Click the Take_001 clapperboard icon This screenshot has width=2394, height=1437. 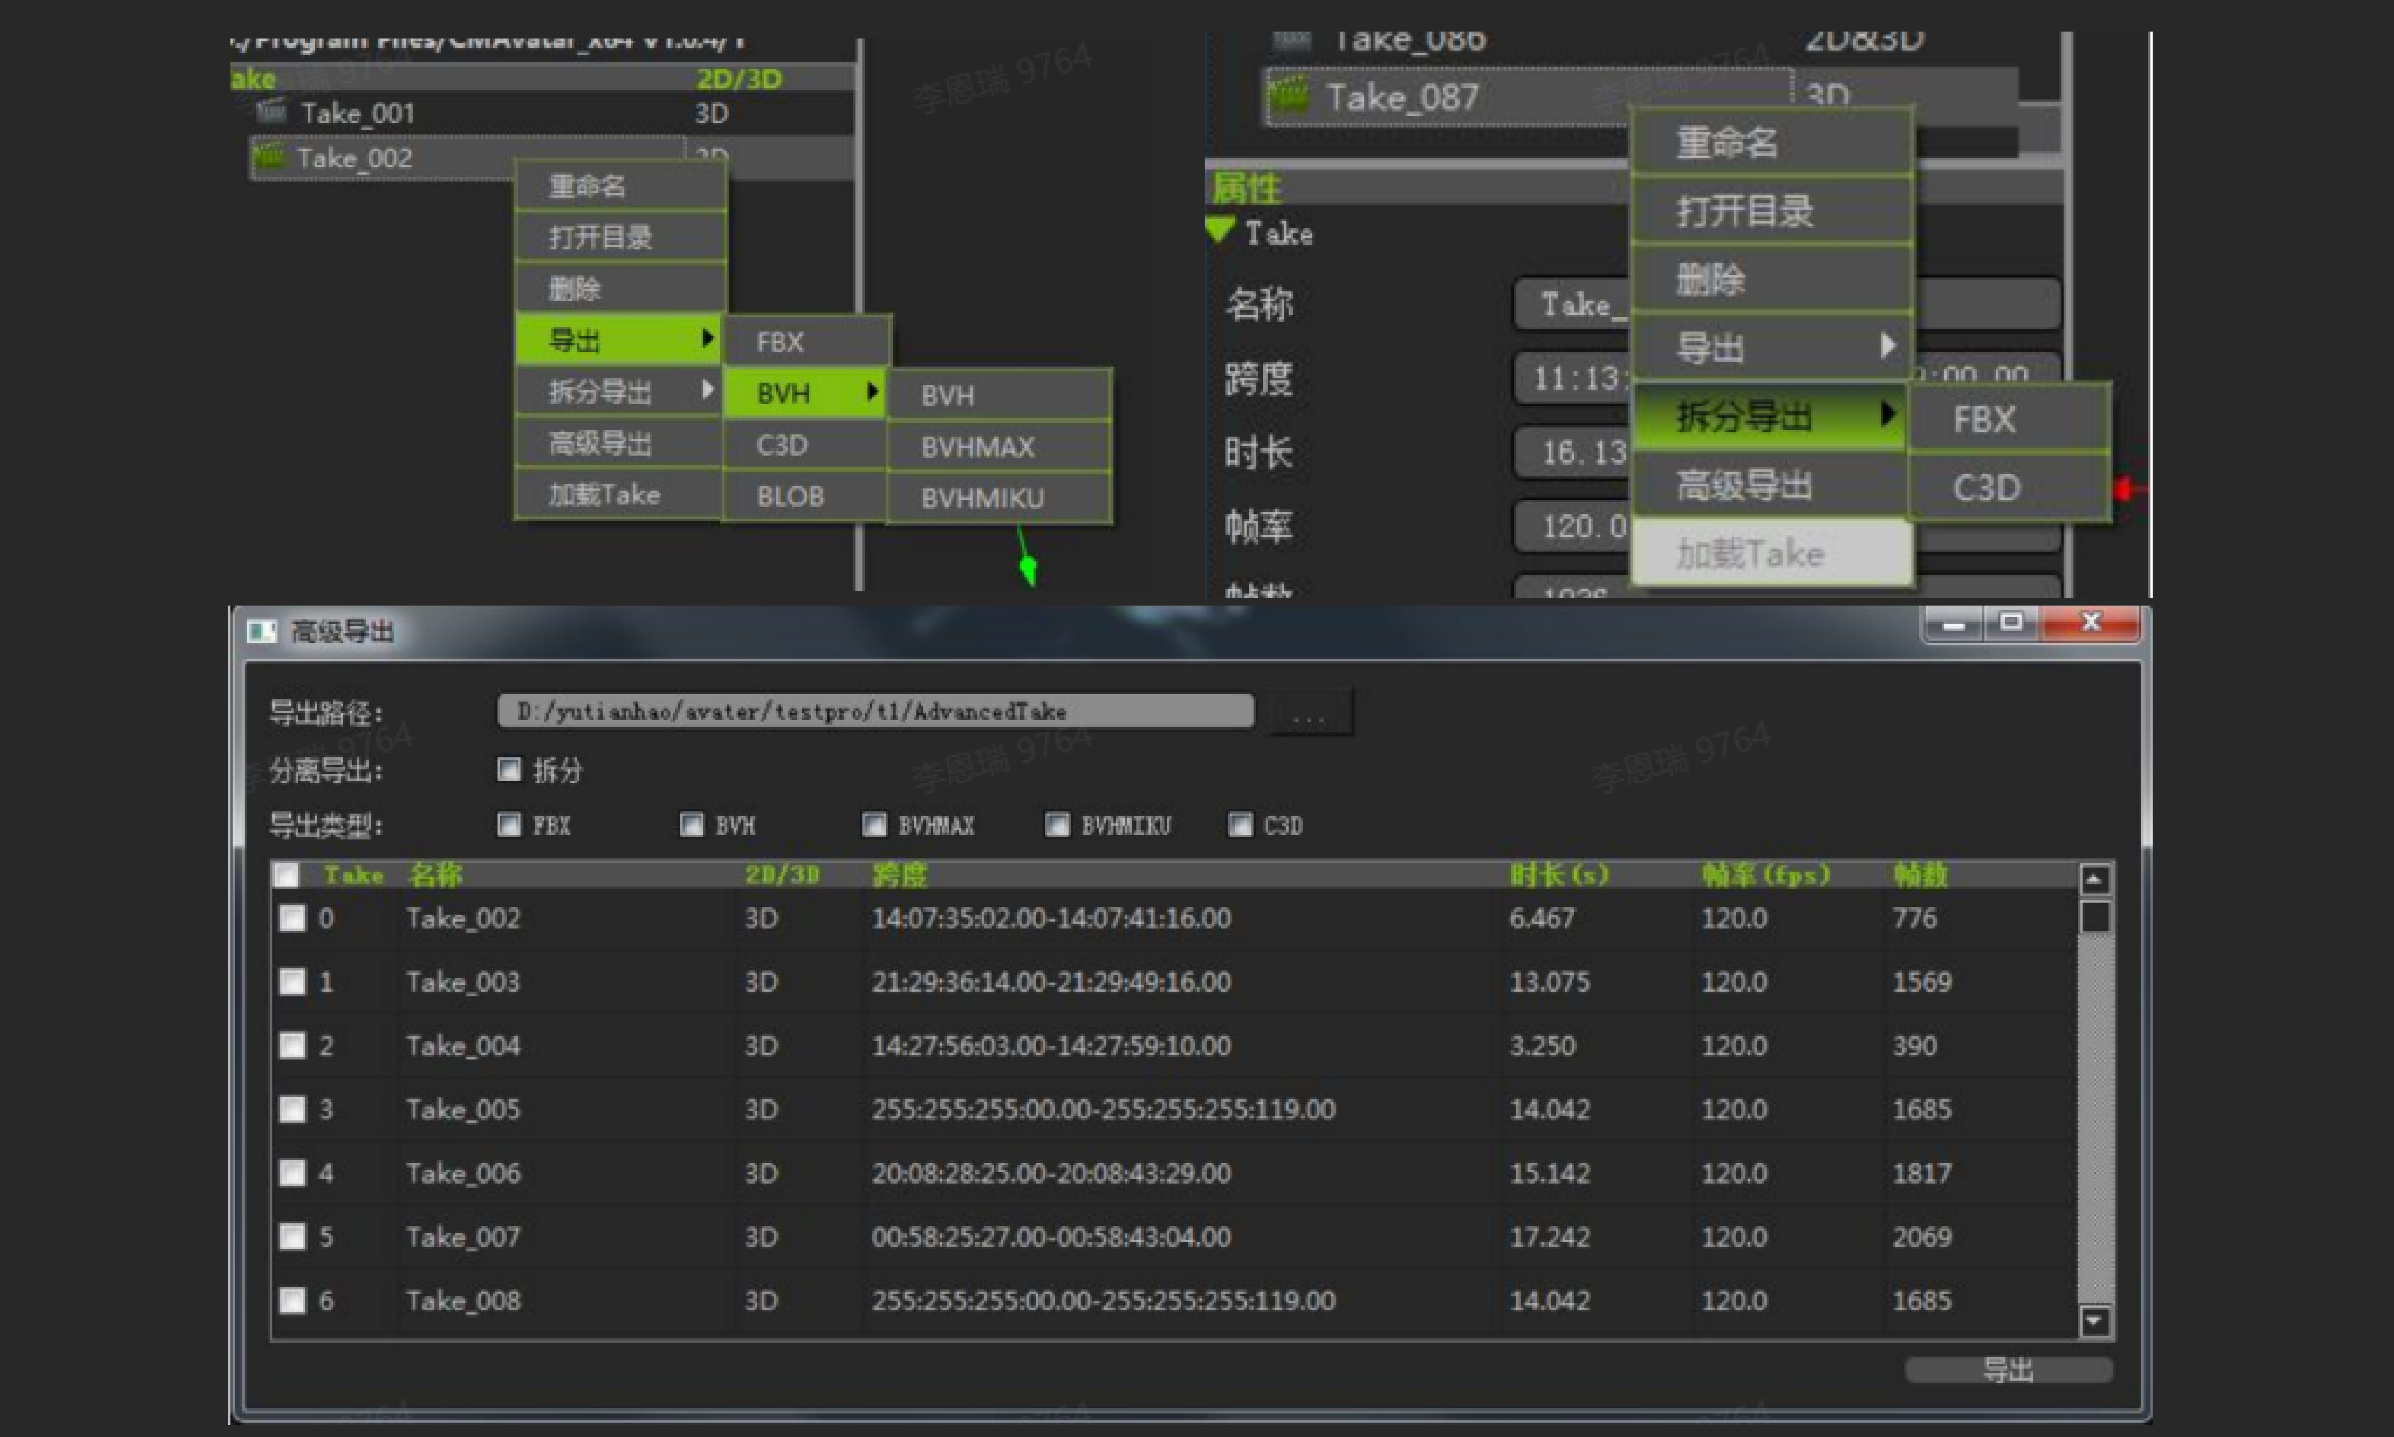(x=272, y=112)
